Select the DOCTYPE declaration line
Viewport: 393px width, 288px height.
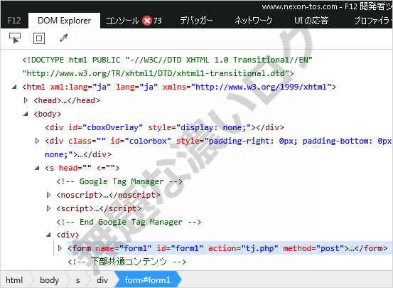[168, 67]
